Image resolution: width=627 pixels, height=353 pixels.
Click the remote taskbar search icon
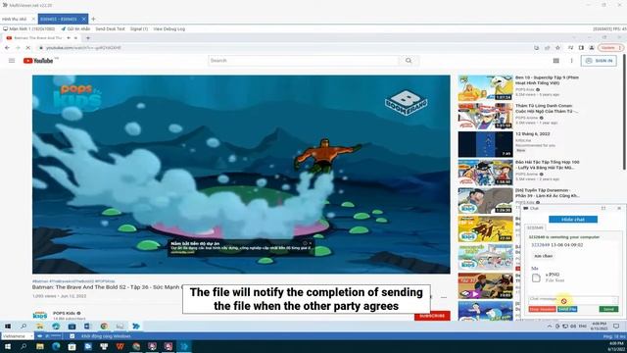pos(24,327)
